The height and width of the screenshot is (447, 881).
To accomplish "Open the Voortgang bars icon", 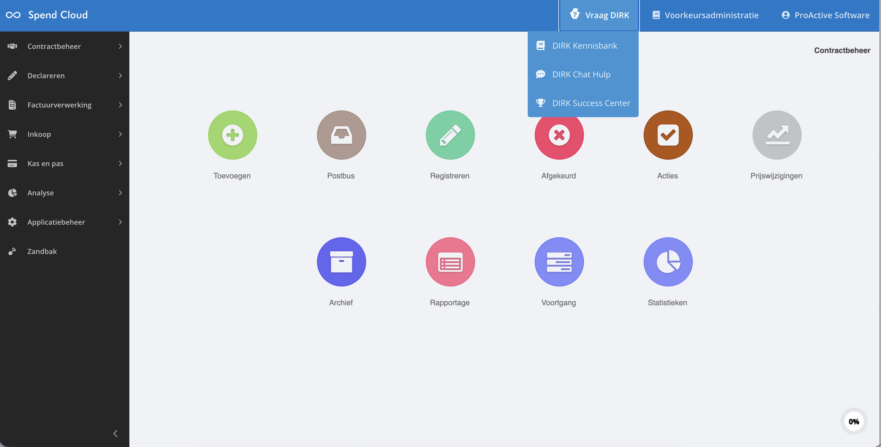I will coord(559,262).
